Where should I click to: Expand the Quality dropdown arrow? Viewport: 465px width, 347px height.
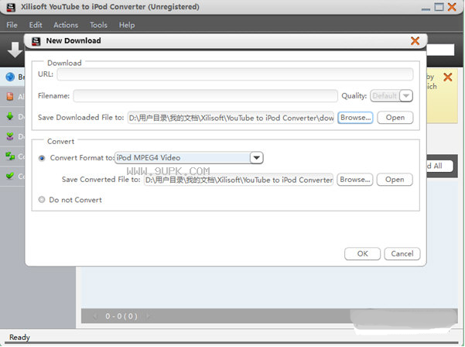(x=406, y=95)
